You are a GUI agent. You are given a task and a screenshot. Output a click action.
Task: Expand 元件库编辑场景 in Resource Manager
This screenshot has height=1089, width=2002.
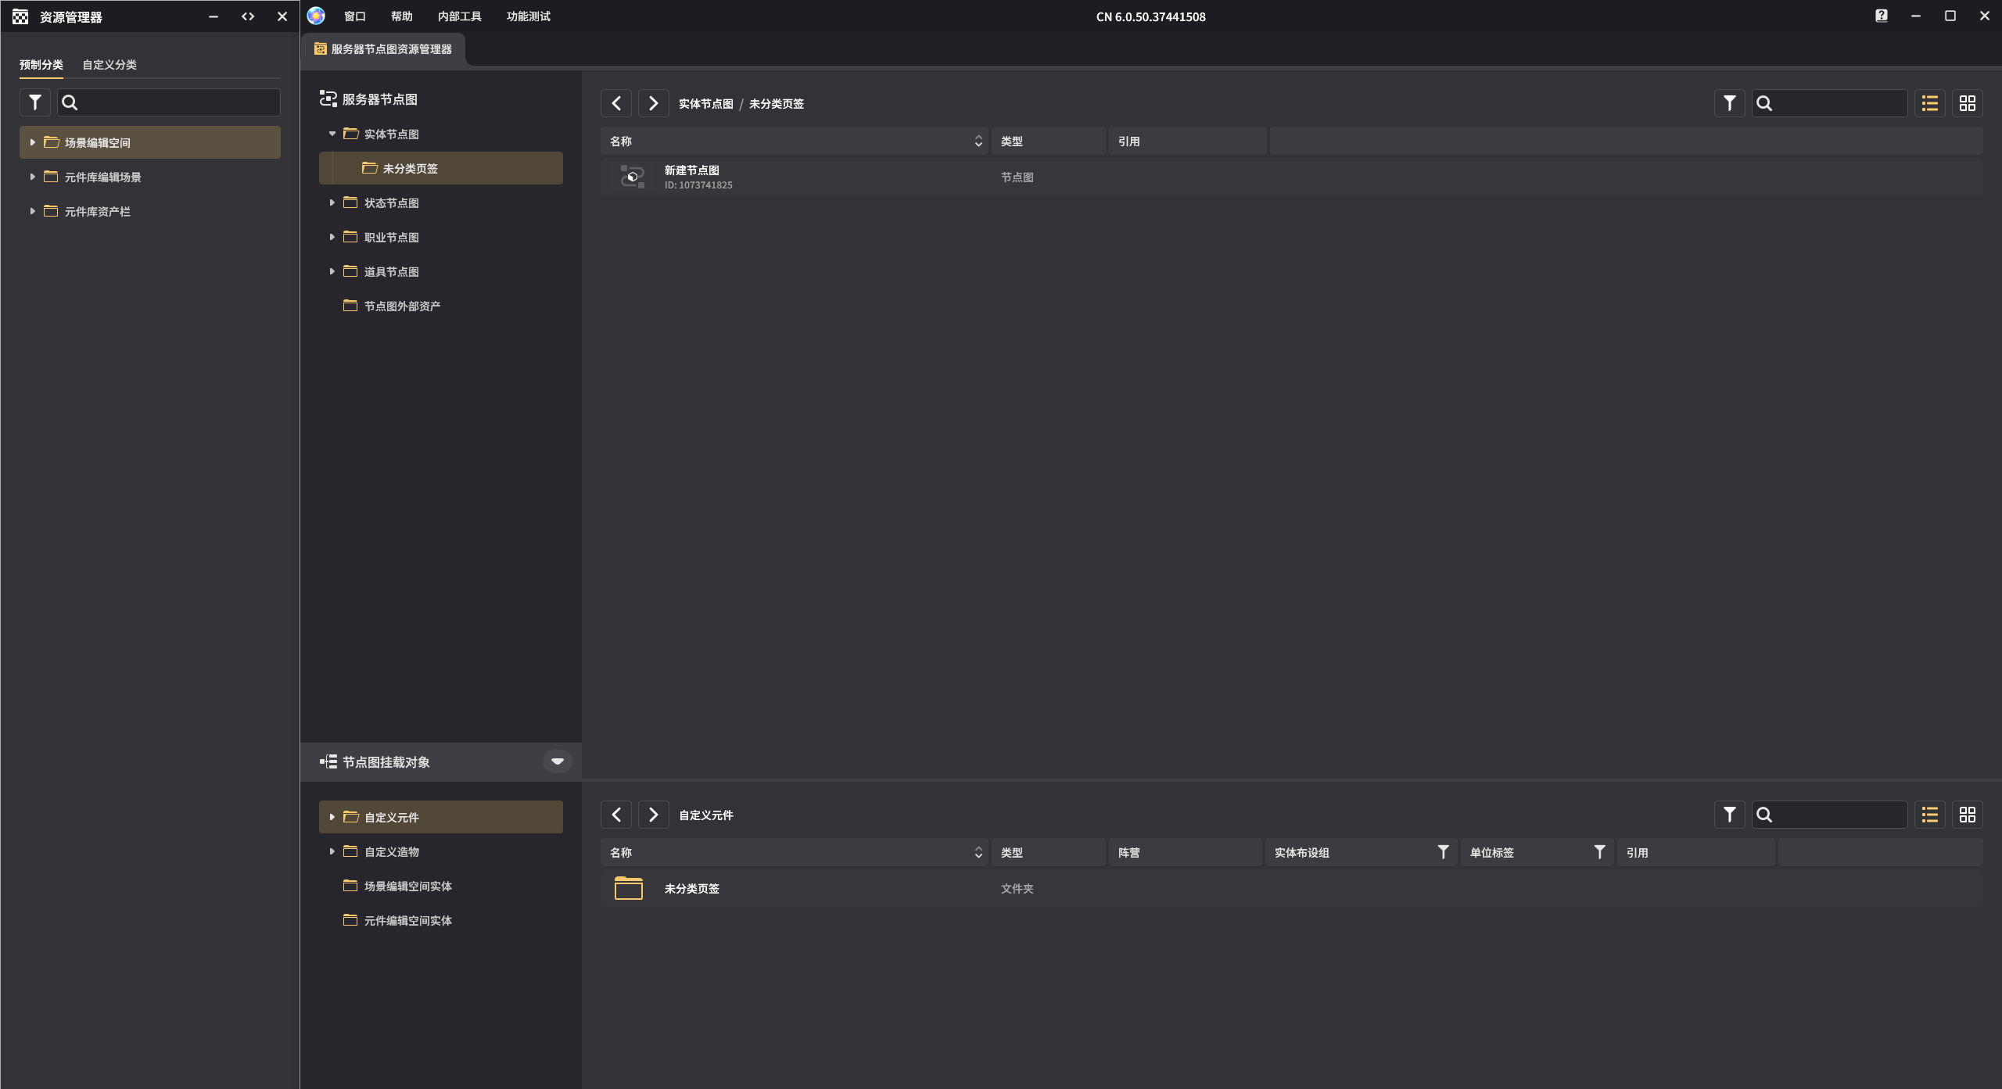click(x=32, y=177)
